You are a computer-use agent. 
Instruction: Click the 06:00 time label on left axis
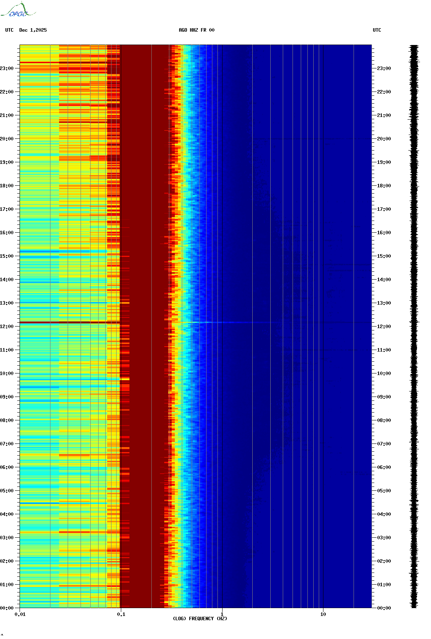(7, 467)
